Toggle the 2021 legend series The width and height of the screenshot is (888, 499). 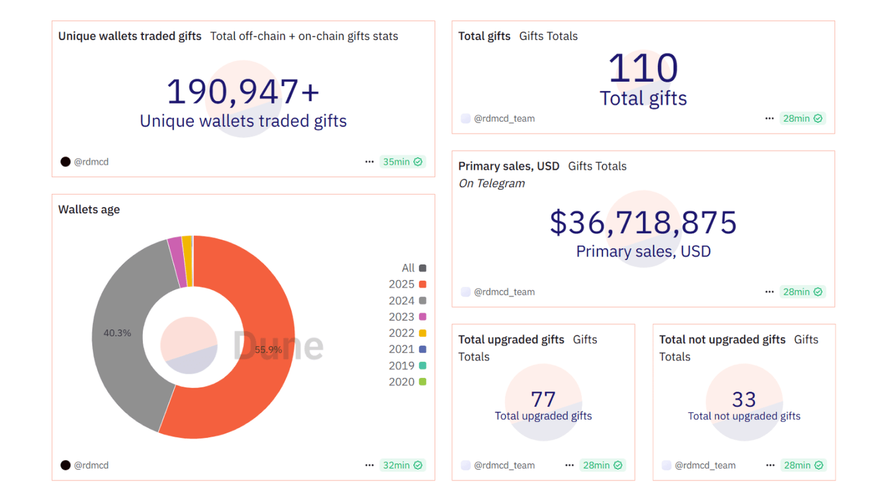pyautogui.click(x=407, y=349)
